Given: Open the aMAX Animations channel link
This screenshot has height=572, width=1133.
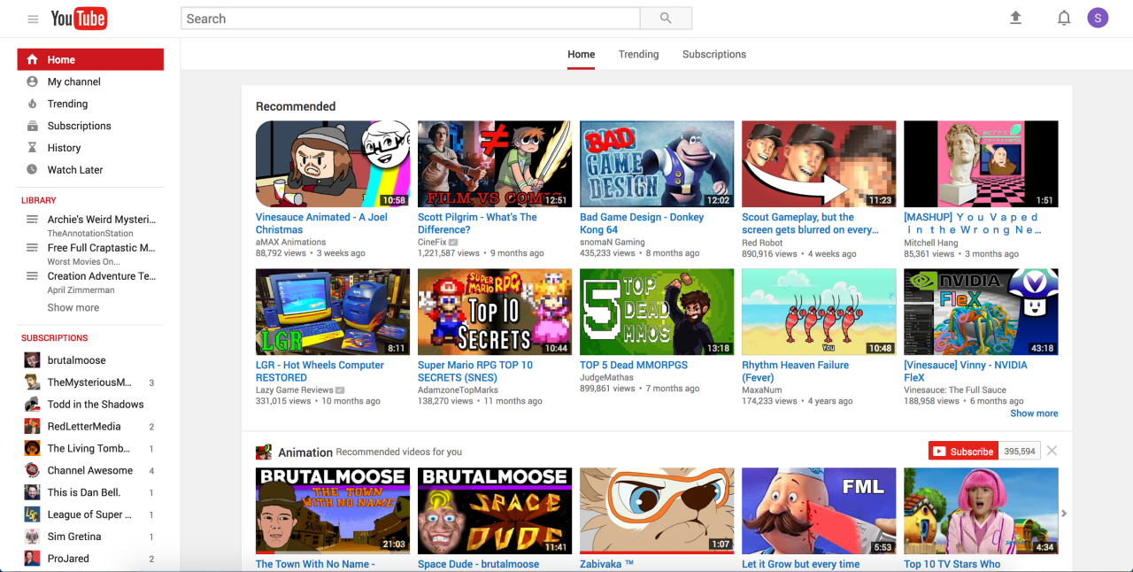Looking at the screenshot, I should click(x=289, y=242).
